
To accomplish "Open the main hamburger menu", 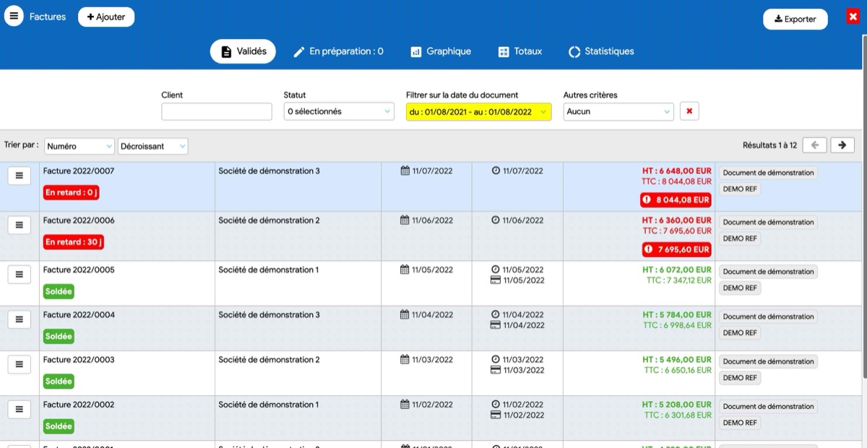I will [14, 16].
